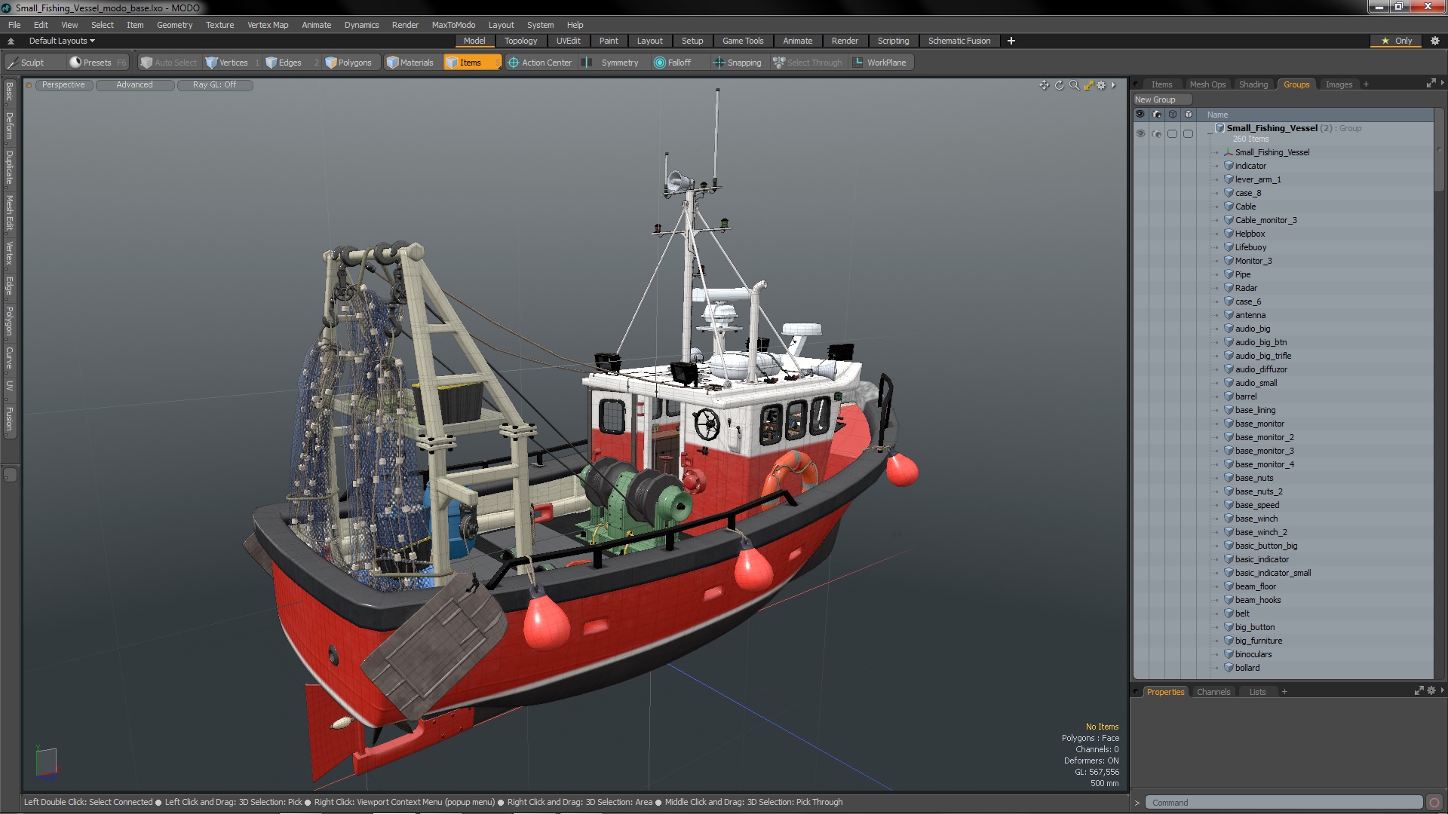Image resolution: width=1448 pixels, height=814 pixels.
Task: Click the viewport pan (move) icon
Action: 1044,85
